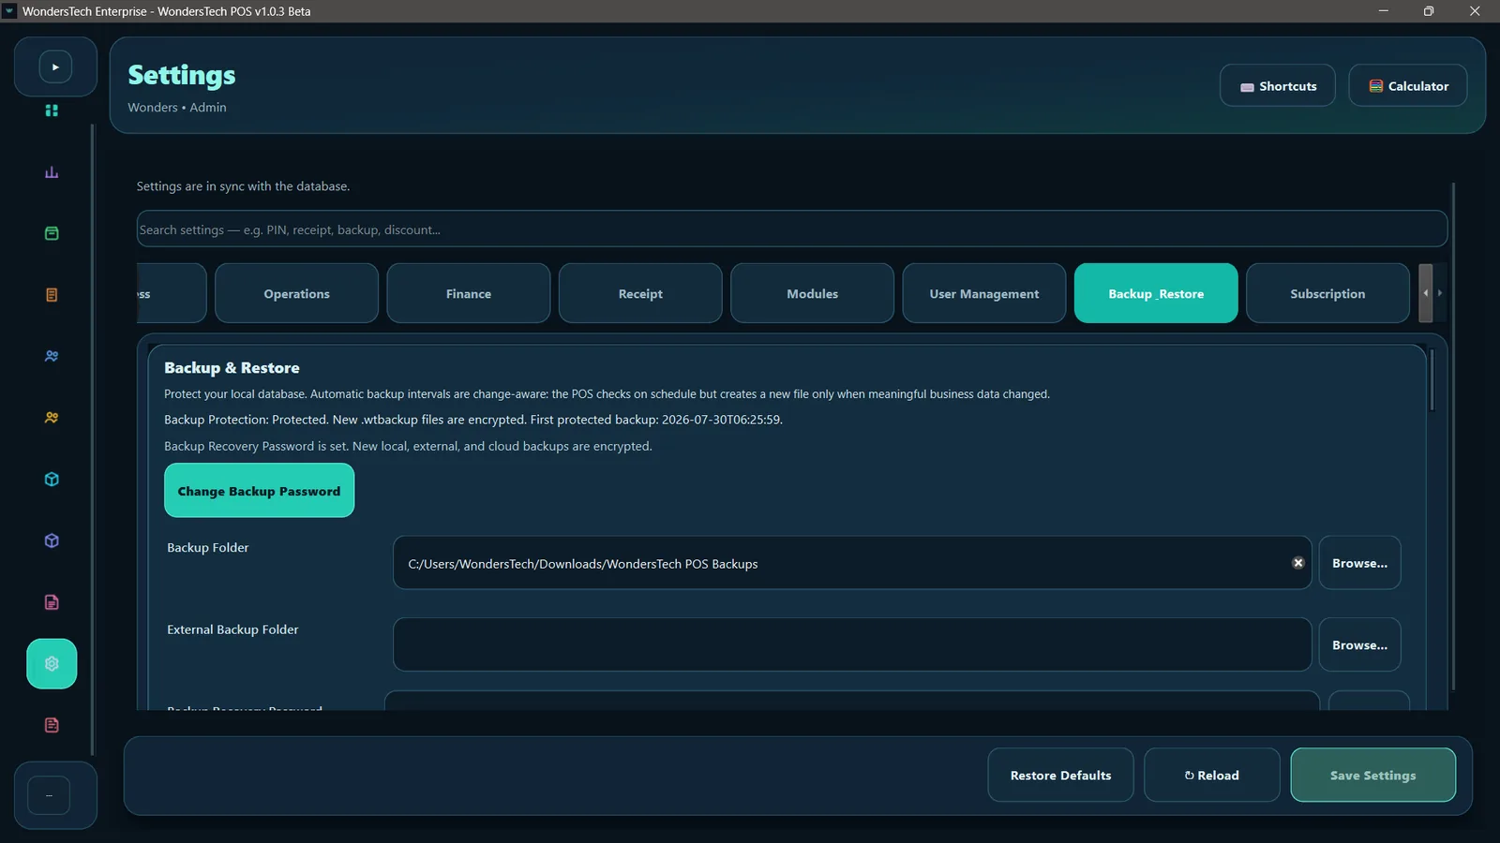Click the 'Wonders • Admin' subtitle
Screen dimensions: 1500x843
[x=177, y=108]
